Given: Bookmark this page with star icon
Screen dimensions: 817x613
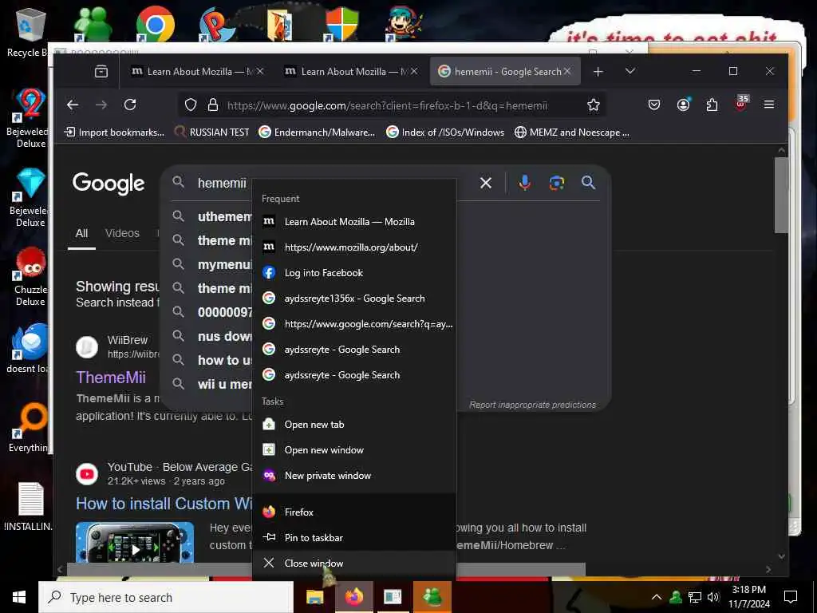Looking at the screenshot, I should [x=593, y=105].
